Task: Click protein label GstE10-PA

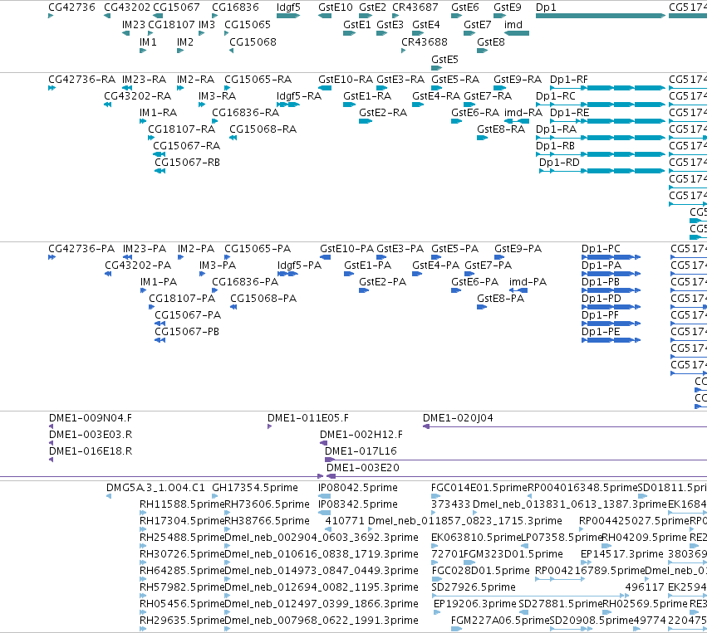Action: coord(346,249)
